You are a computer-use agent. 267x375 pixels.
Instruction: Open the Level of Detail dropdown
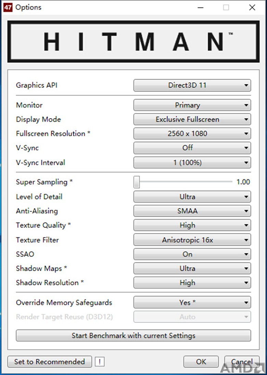click(192, 197)
